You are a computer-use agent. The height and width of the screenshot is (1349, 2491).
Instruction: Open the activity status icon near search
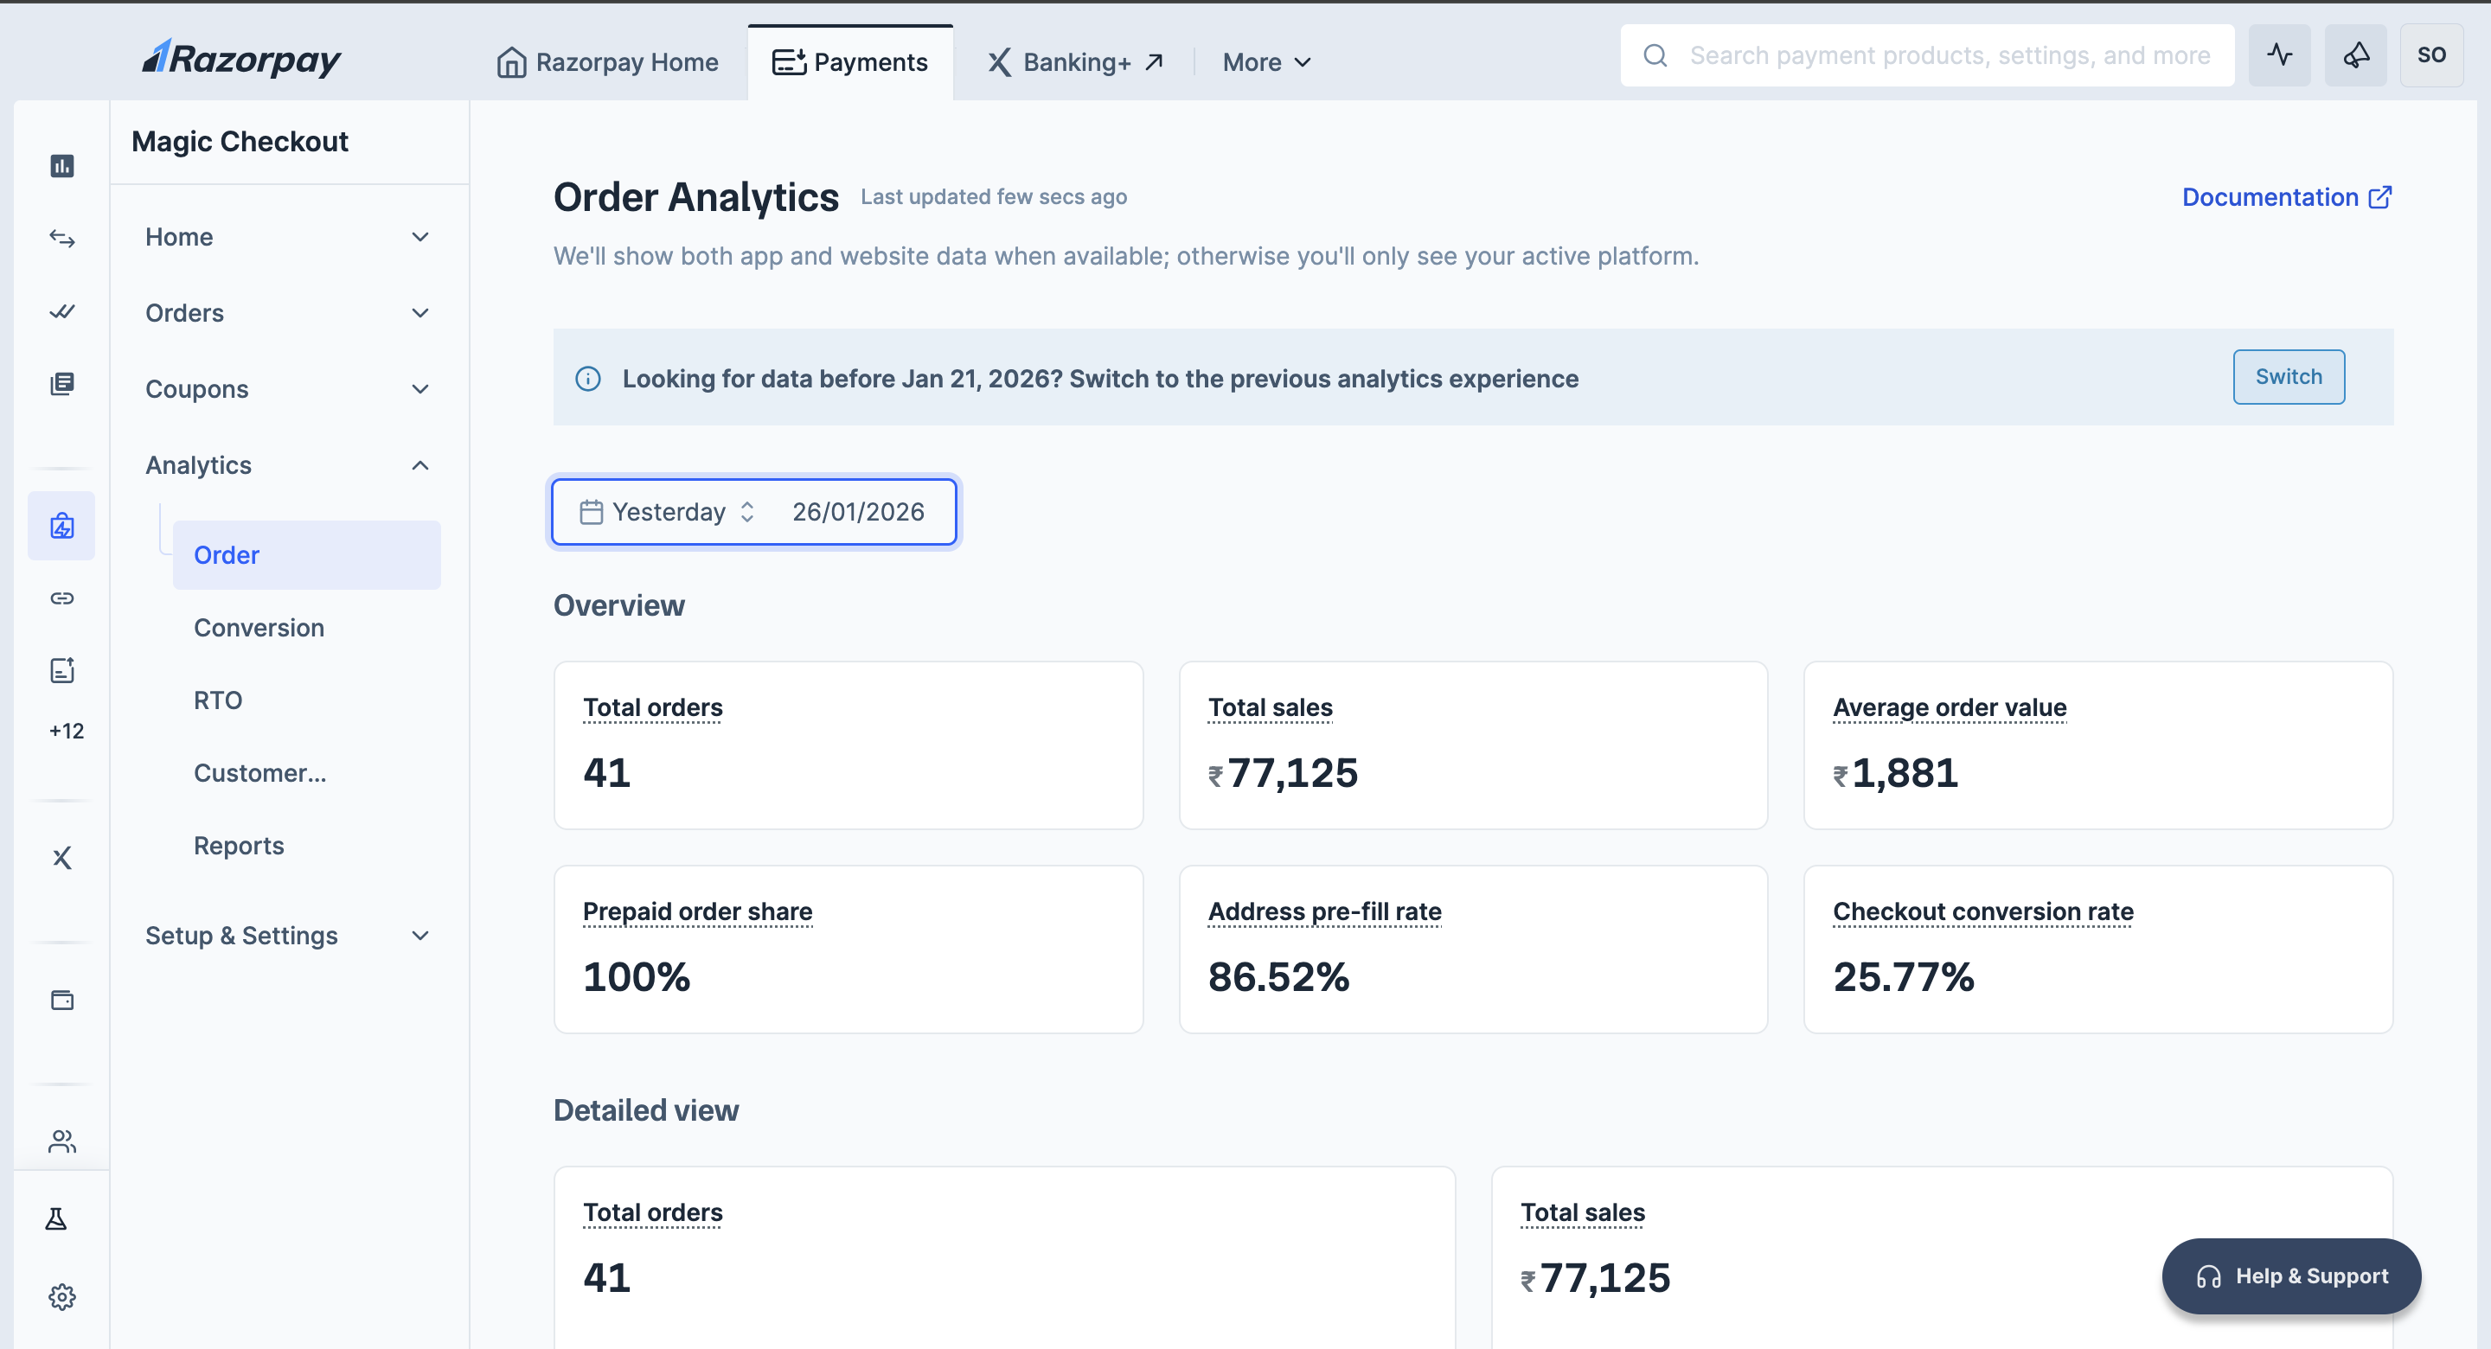[x=2279, y=55]
